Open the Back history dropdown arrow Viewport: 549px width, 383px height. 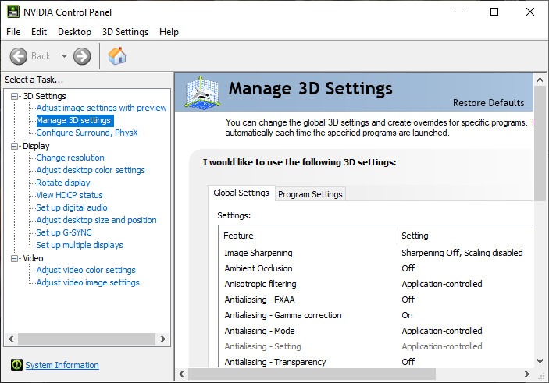click(x=64, y=56)
